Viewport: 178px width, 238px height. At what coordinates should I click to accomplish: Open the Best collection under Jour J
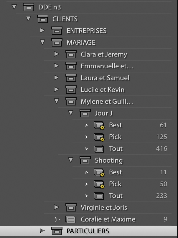pos(116,125)
